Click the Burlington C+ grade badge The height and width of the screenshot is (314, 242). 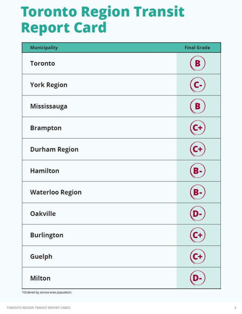(197, 235)
